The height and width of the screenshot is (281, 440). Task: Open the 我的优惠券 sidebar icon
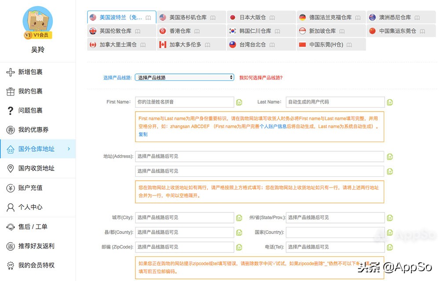[x=10, y=130]
